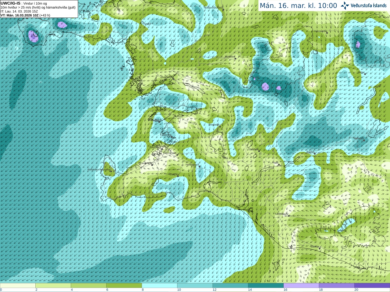Select the dark teal 14–16 m/s legend swatch
This screenshot has width=390, height=292.
click(x=266, y=286)
